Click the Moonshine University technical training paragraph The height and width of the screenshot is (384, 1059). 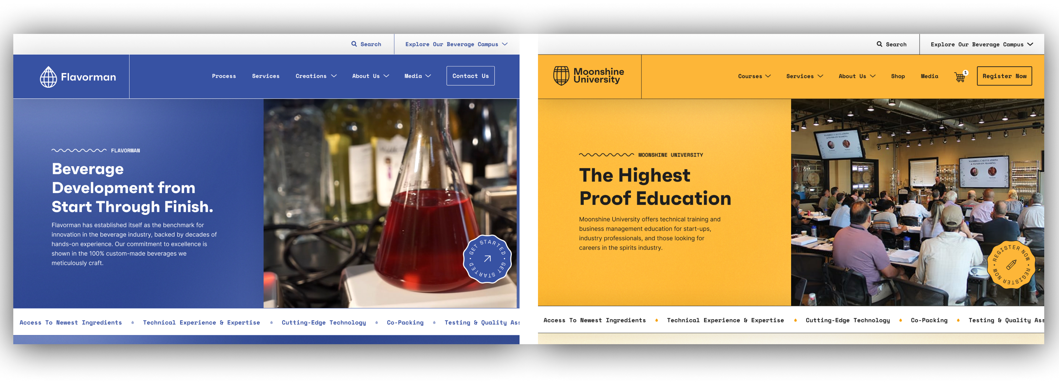pyautogui.click(x=649, y=233)
